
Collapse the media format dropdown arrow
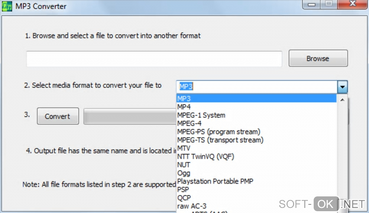tap(342, 87)
